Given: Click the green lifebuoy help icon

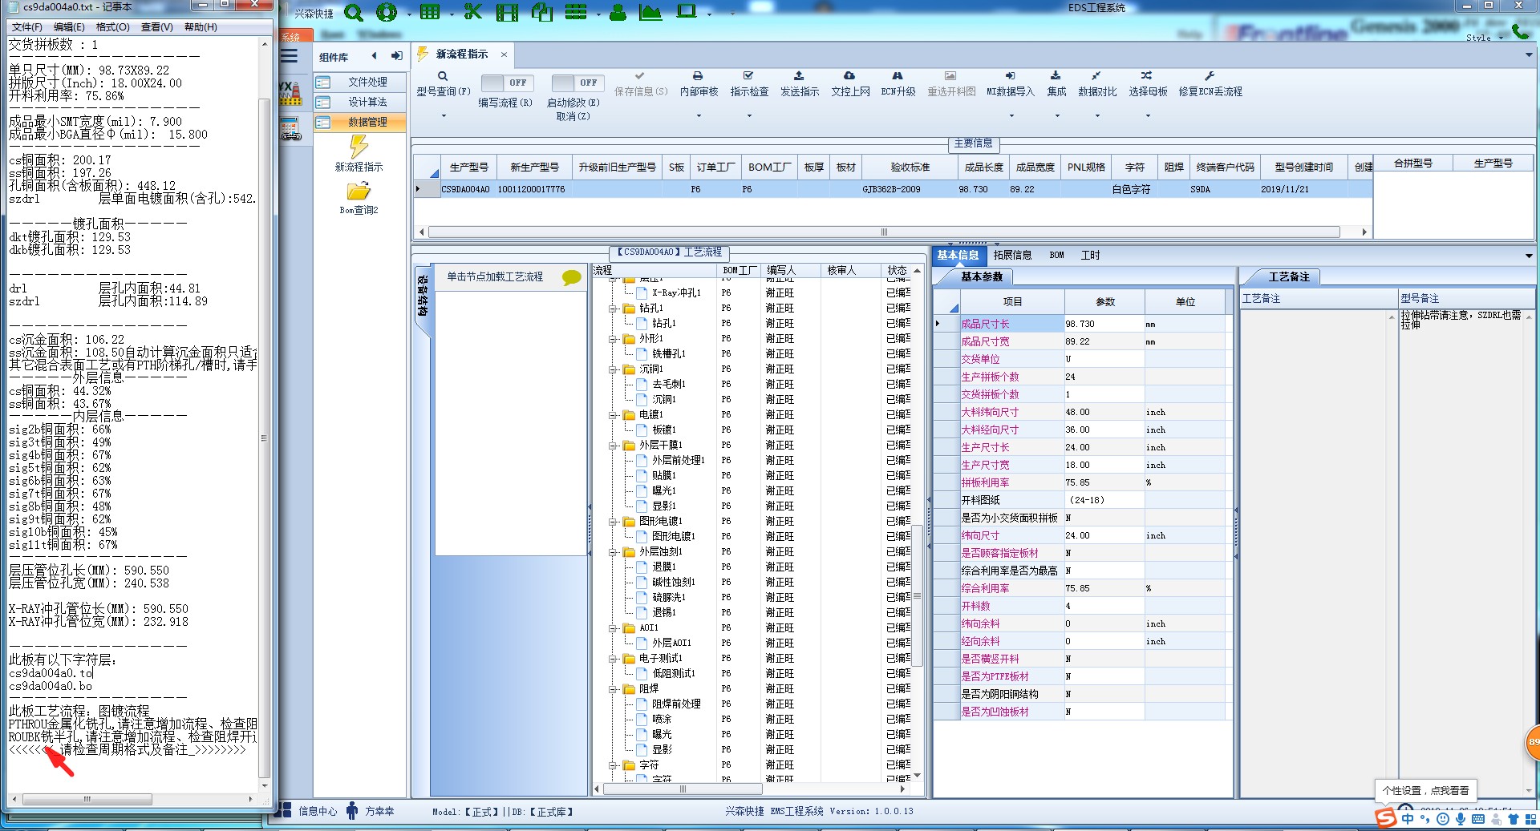Looking at the screenshot, I should (387, 13).
